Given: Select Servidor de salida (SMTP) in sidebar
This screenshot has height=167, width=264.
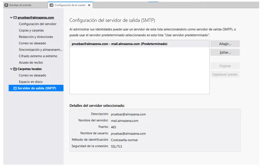Looking at the screenshot, I should point(36,88).
